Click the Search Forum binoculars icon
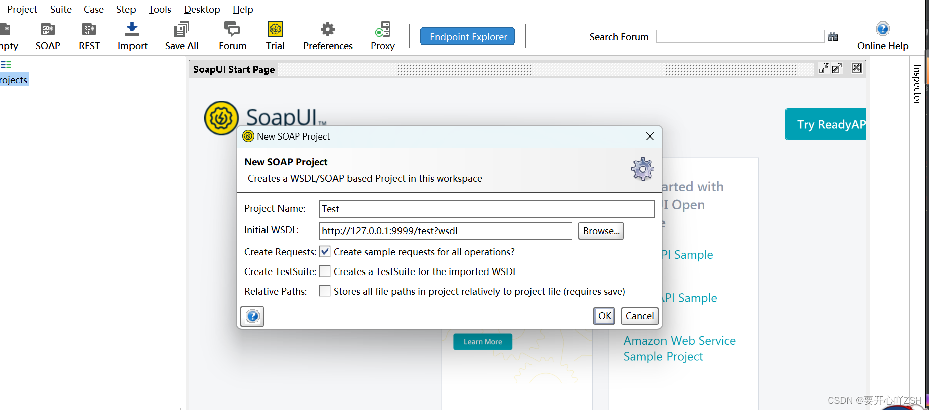Image resolution: width=929 pixels, height=410 pixels. (833, 37)
